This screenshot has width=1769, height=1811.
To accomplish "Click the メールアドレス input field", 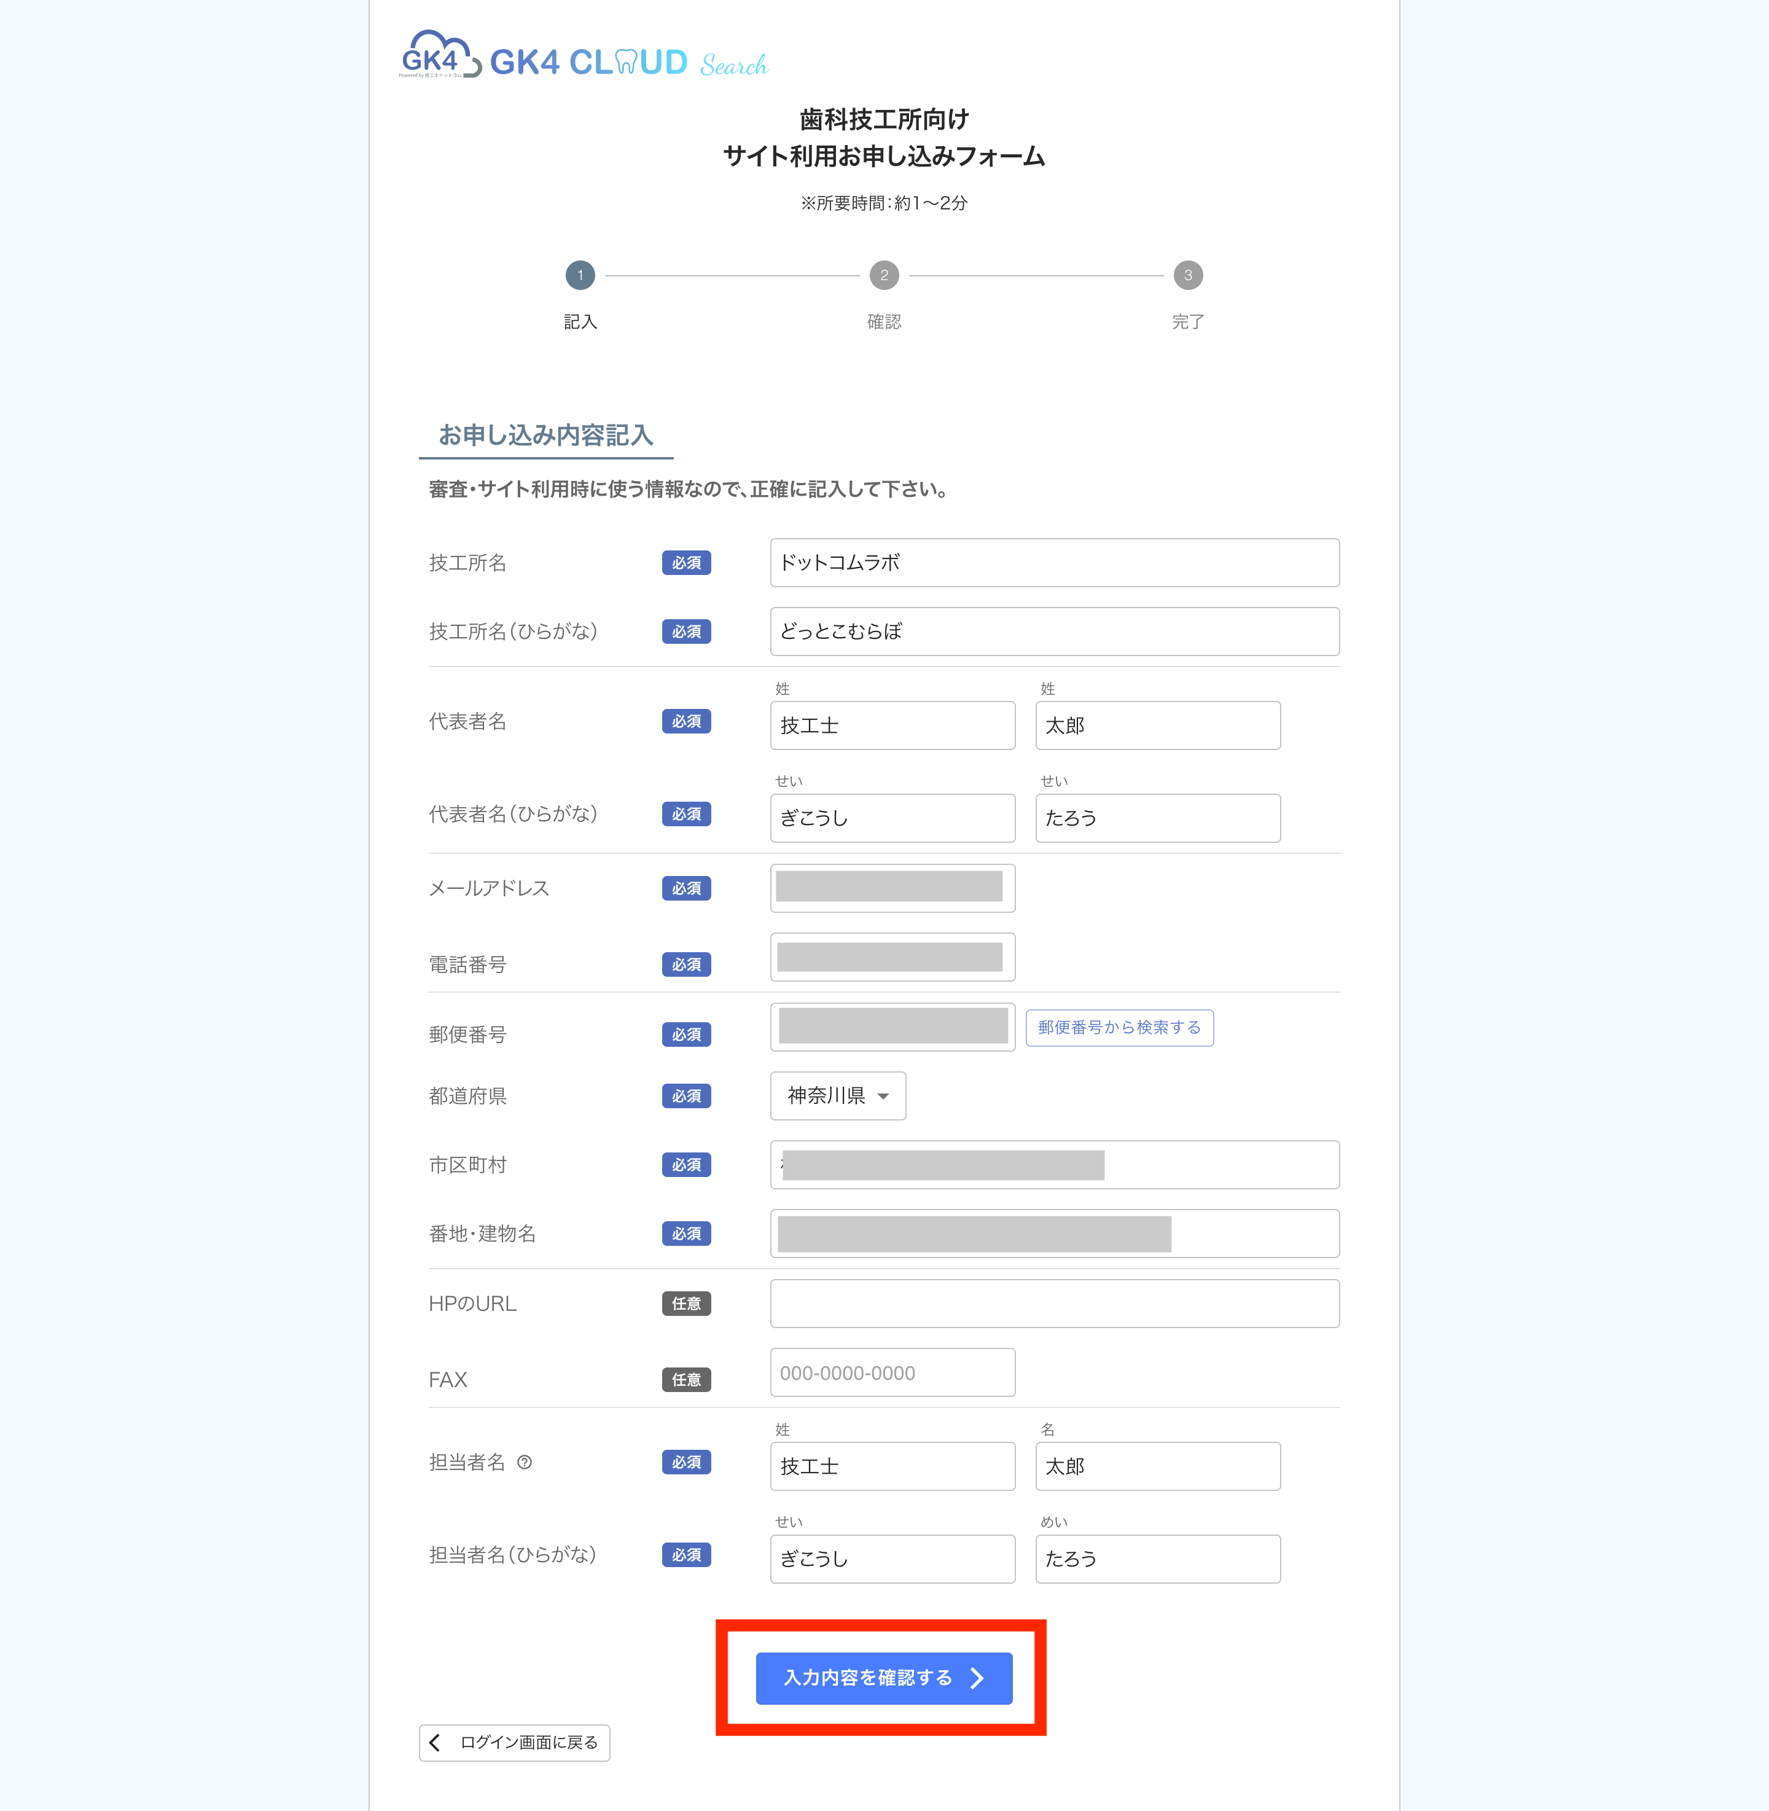I will click(x=892, y=888).
